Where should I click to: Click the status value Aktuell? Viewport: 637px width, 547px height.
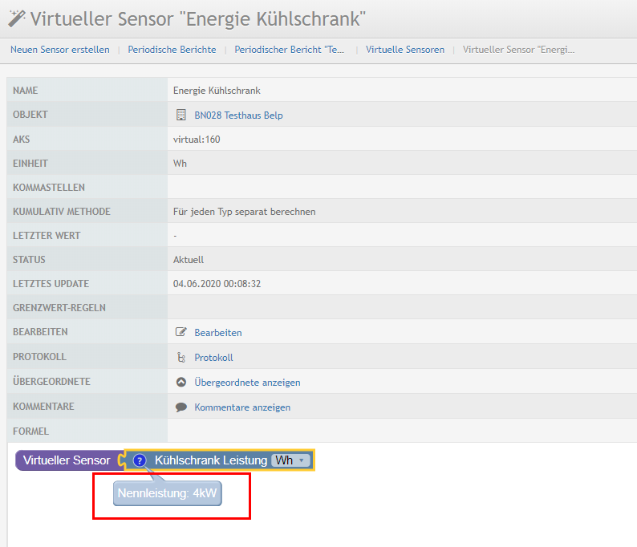(x=189, y=260)
